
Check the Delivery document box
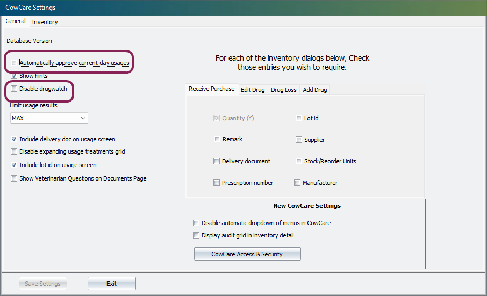(x=217, y=161)
